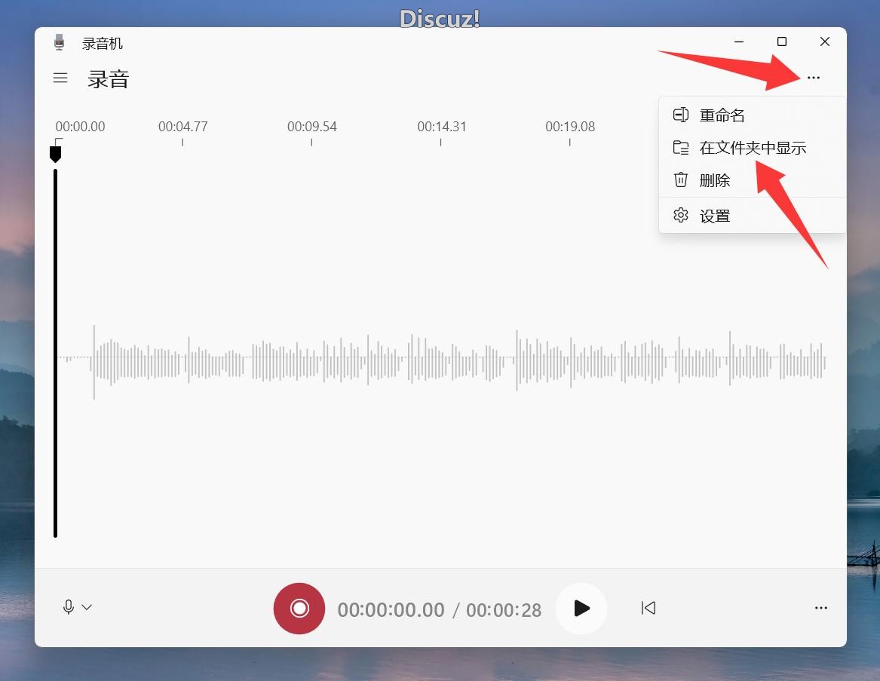Select 重命名 from the menu

tap(722, 115)
